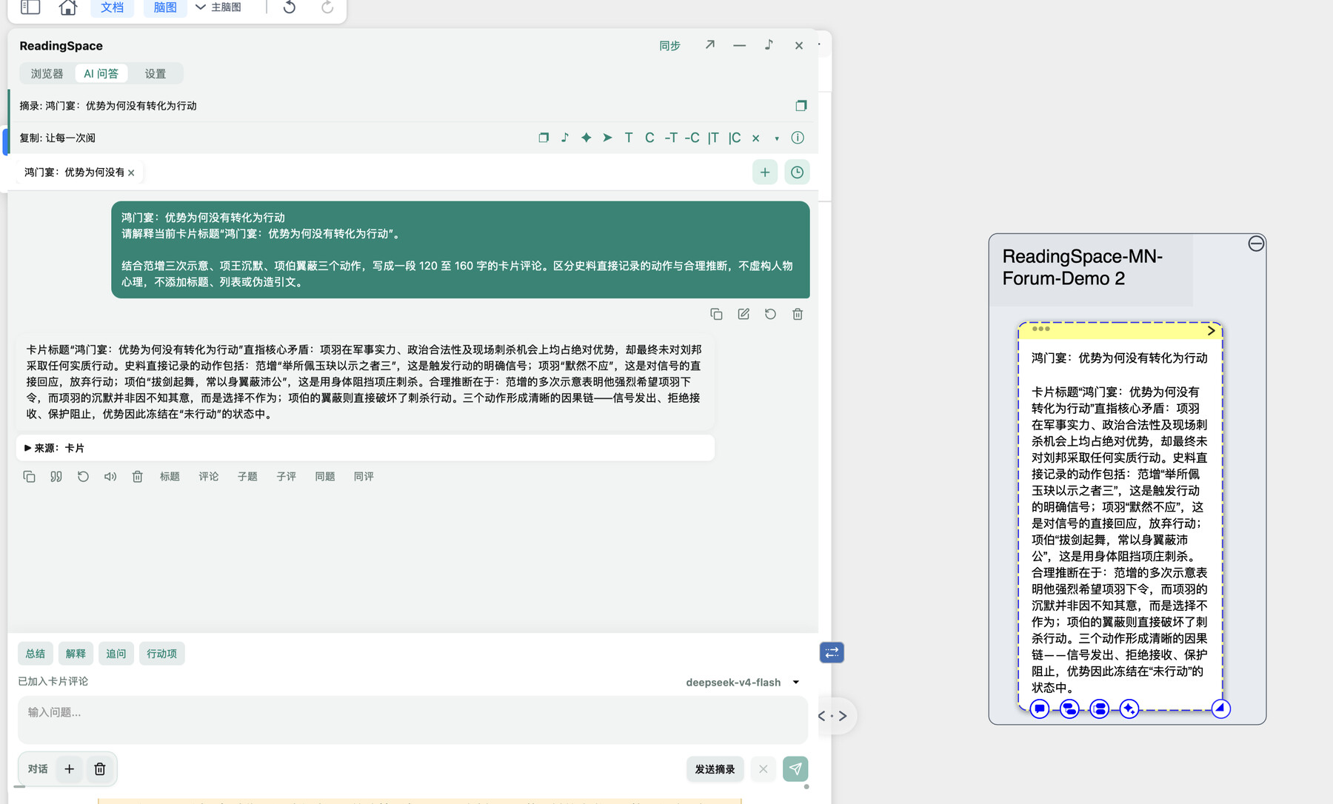Click the × icon in the 复制 row toolbar
Viewport: 1333px width, 804px height.
click(x=755, y=138)
